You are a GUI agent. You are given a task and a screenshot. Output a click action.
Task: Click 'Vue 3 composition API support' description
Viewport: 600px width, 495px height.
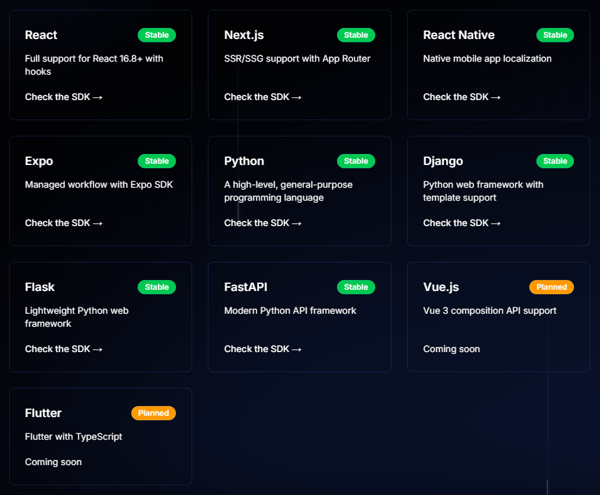pyautogui.click(x=490, y=311)
